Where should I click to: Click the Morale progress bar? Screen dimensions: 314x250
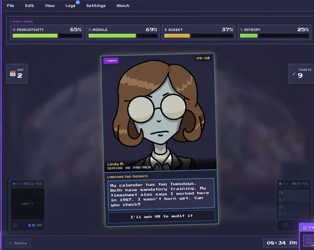click(x=123, y=36)
